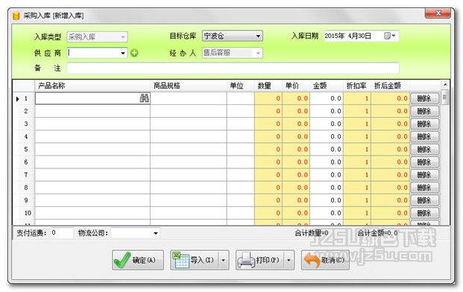Click the 打印(P) print button
This screenshot has width=463, height=292.
pyautogui.click(x=260, y=260)
